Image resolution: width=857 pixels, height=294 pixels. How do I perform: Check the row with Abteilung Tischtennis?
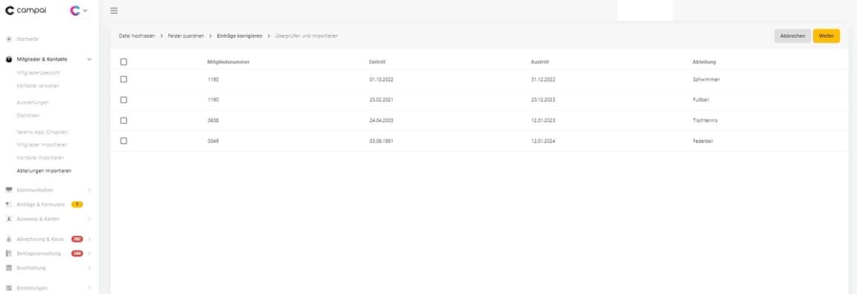pyautogui.click(x=123, y=121)
